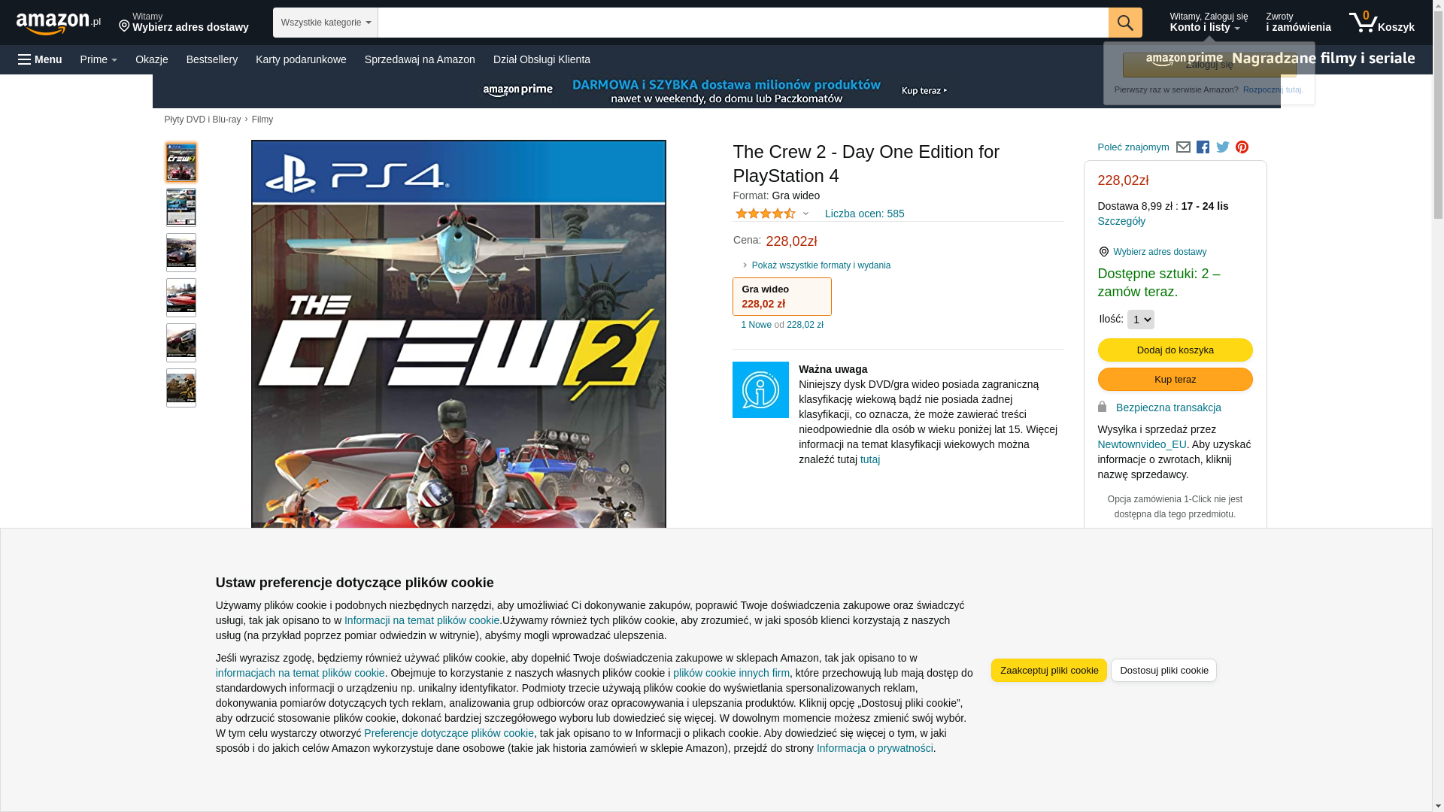The height and width of the screenshot is (812, 1444).
Task: Open Bestsellery in navigation bar
Action: (x=211, y=59)
